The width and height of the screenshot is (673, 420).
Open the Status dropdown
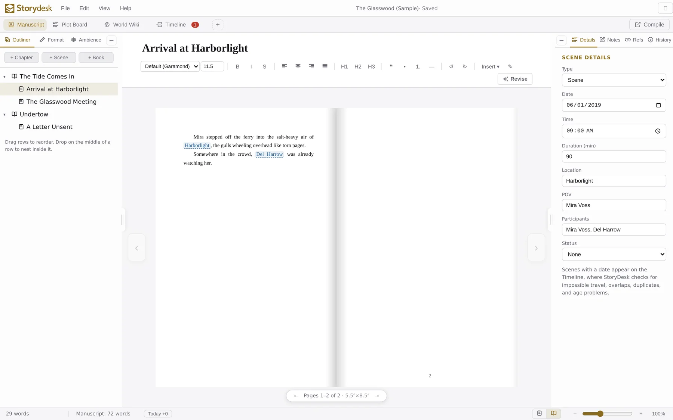click(x=614, y=254)
